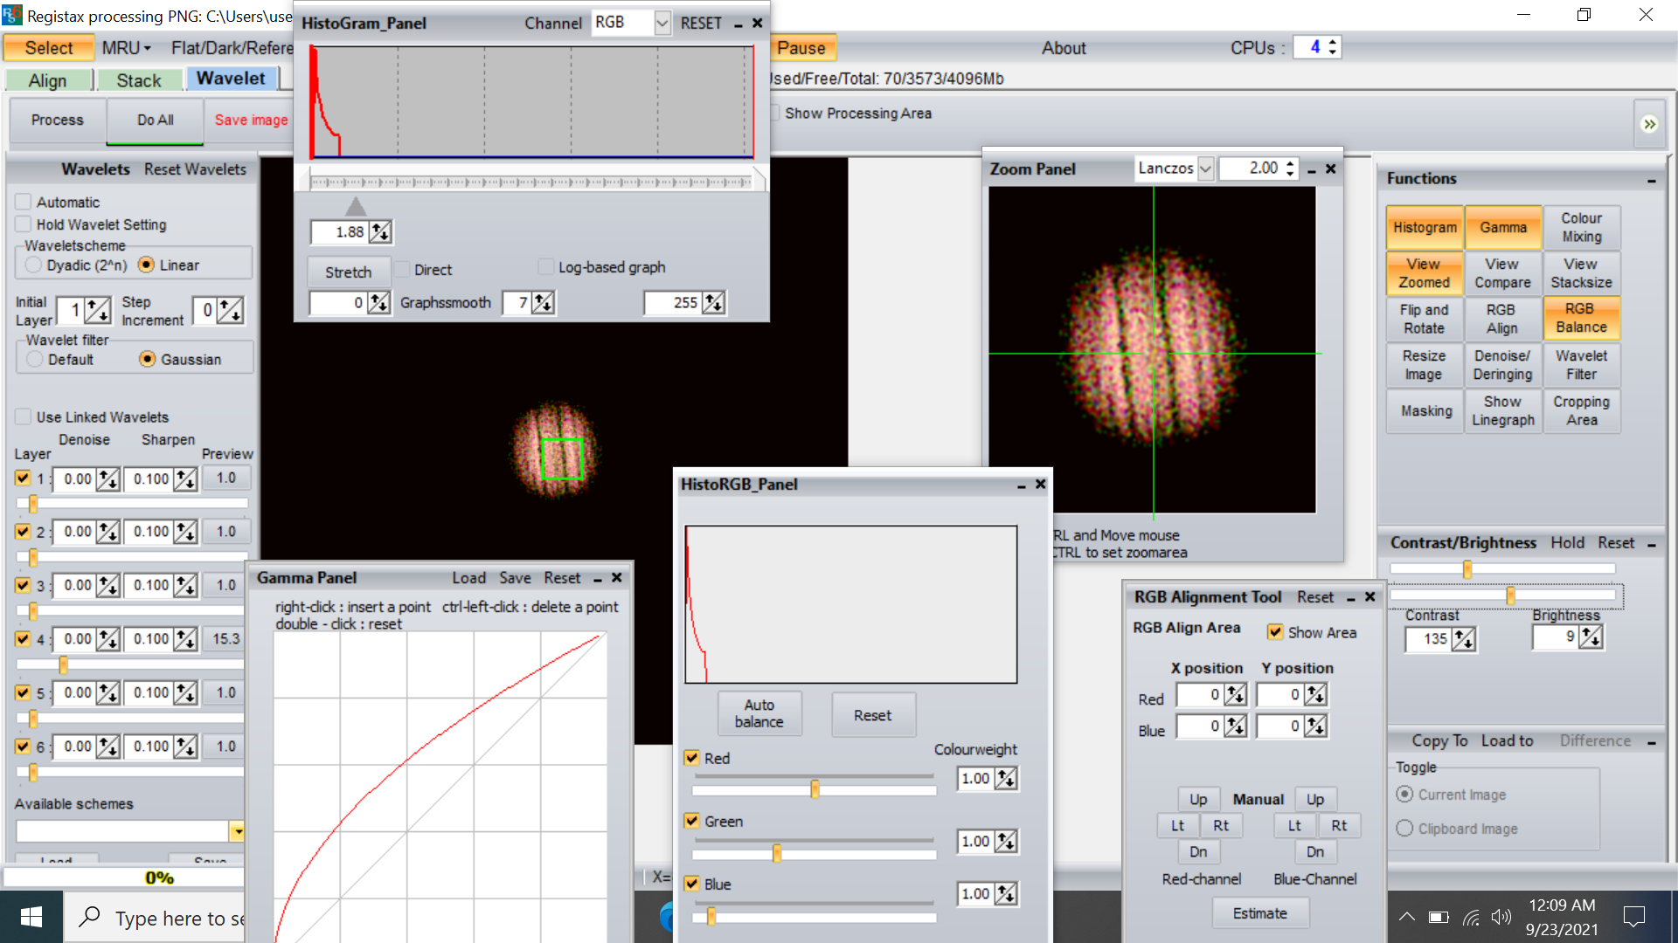
Task: Uncheck wavelet layer 3 checkbox
Action: (x=23, y=585)
